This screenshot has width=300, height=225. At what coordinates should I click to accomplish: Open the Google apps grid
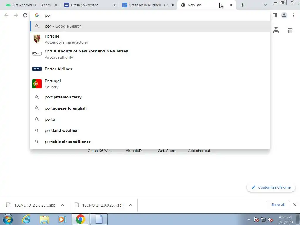(x=290, y=30)
